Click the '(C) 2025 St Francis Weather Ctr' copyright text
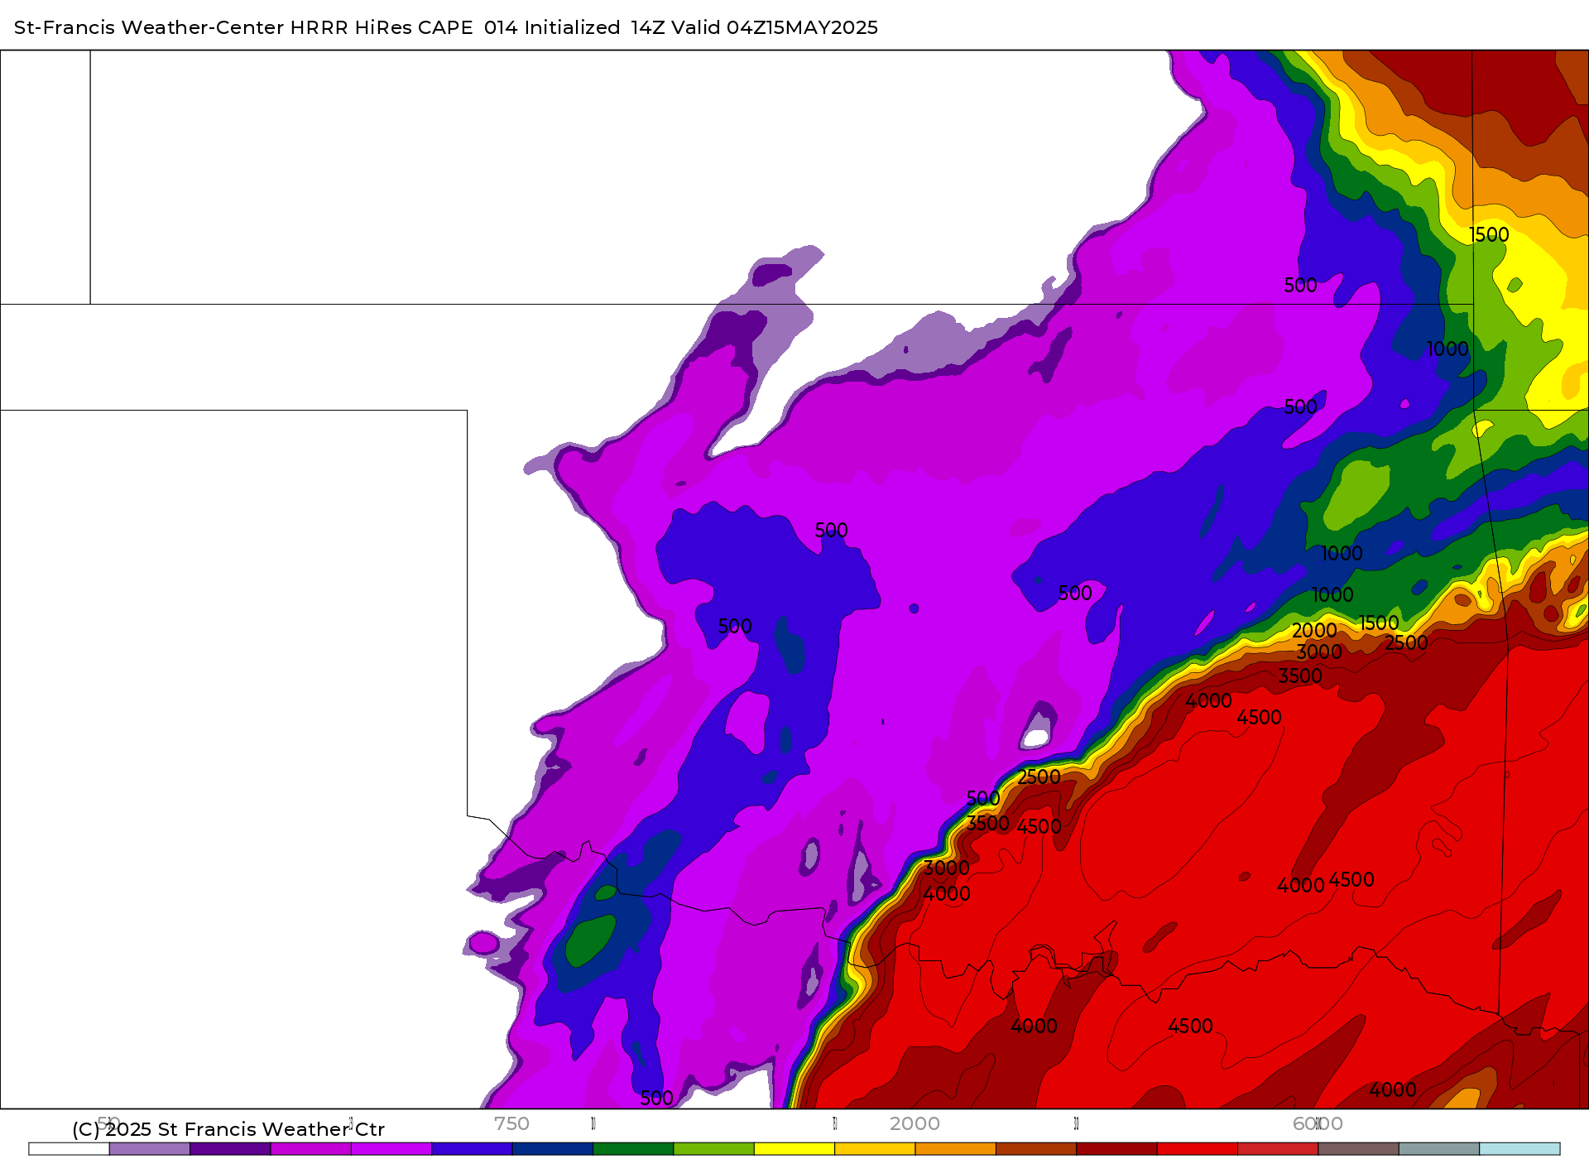This screenshot has width=1589, height=1159. (x=228, y=1129)
